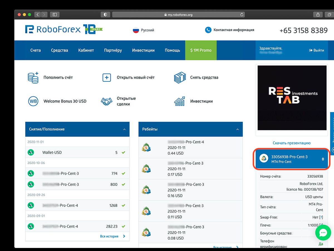Click the Wallet-USD payment icon
This screenshot has width=334, height=251.
click(x=31, y=152)
